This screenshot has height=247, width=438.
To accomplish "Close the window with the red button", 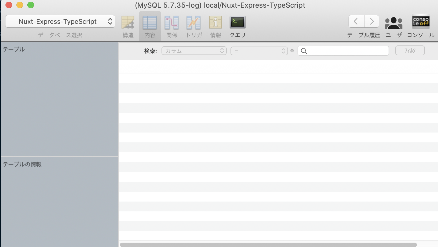I will (x=9, y=5).
